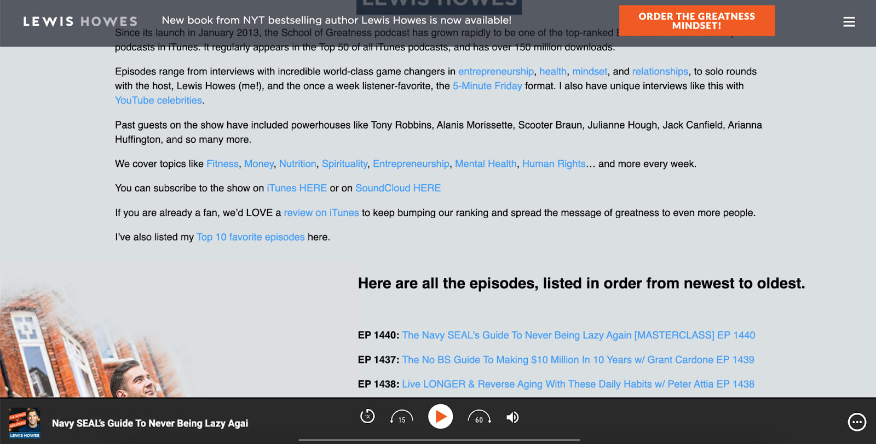Open the Nutrition topic link
The height and width of the screenshot is (444, 876).
[x=298, y=164]
